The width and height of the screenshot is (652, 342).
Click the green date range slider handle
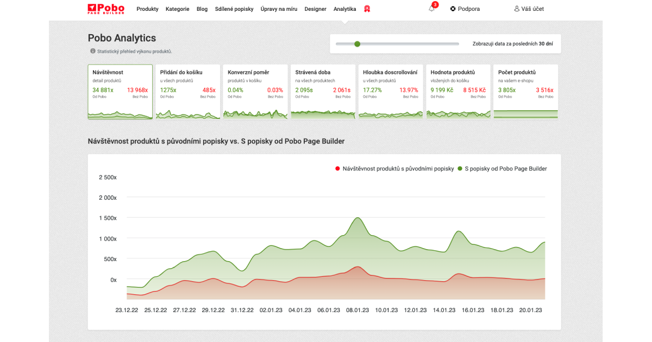[x=357, y=44]
